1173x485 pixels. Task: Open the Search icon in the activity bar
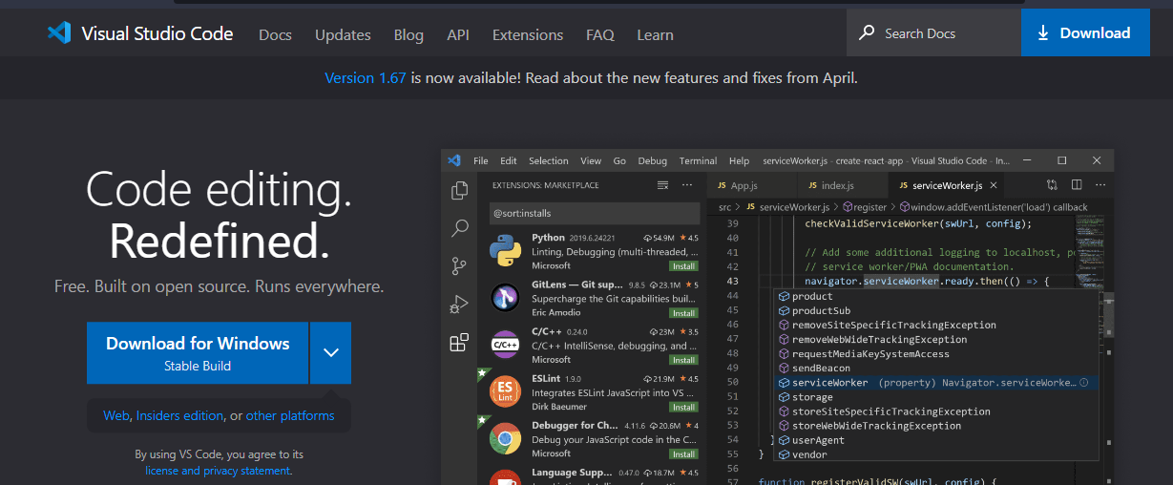pos(459,228)
